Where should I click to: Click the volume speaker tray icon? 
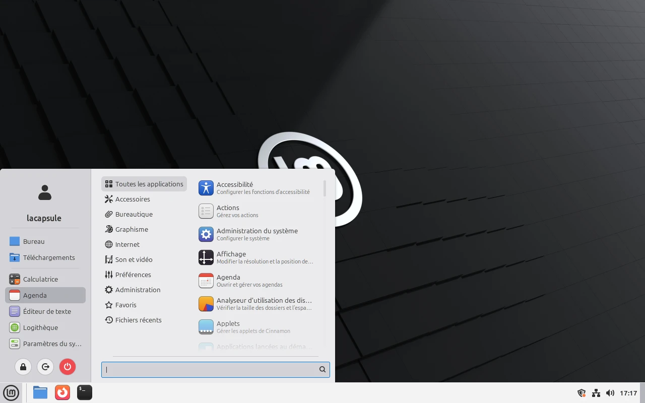[x=610, y=393]
